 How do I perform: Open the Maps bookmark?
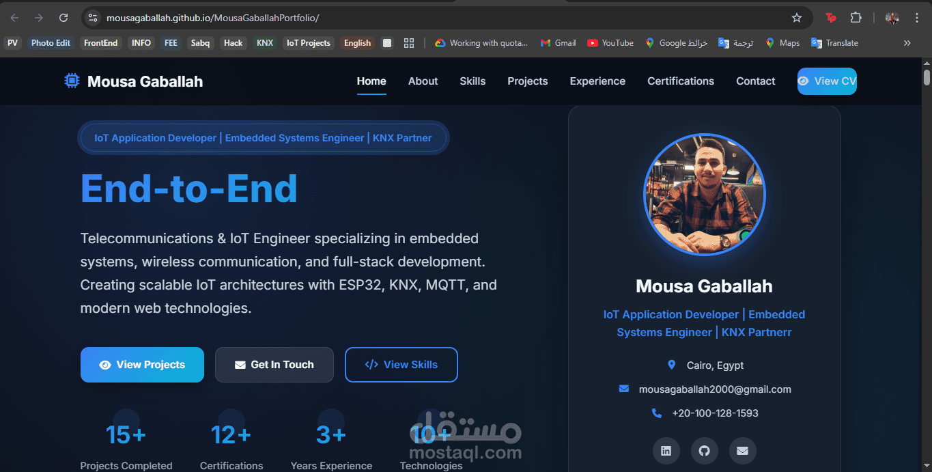782,43
